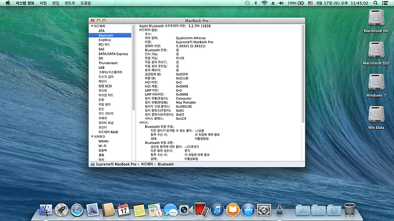Collapse the 네트워크 disclosure triangle

92,136
